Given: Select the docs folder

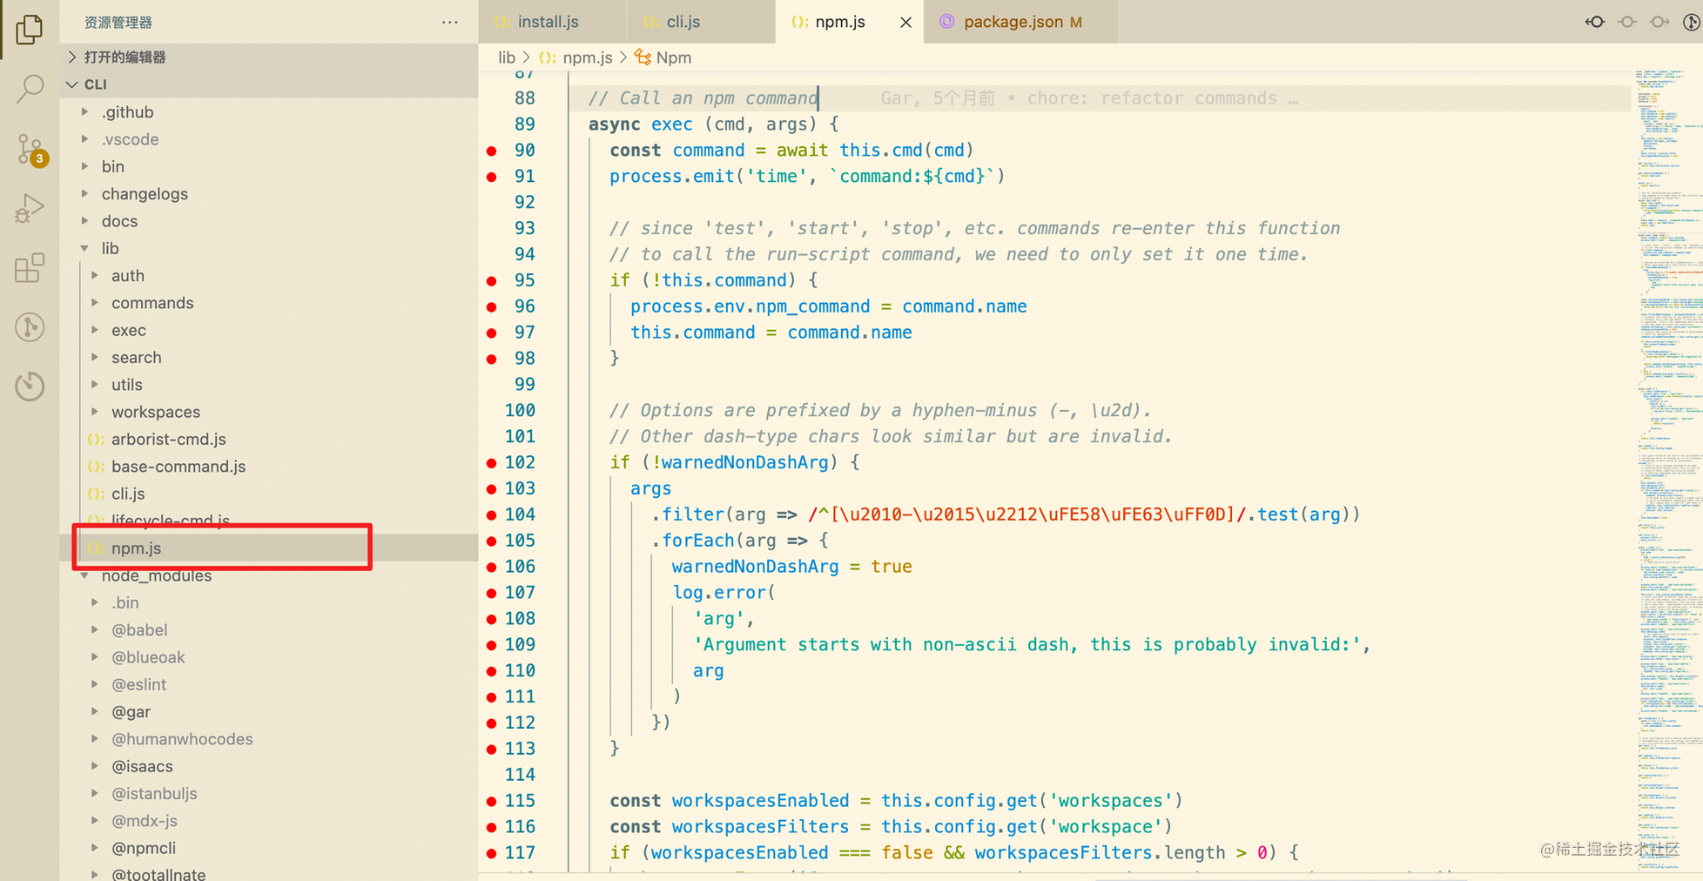Looking at the screenshot, I should click(x=119, y=221).
